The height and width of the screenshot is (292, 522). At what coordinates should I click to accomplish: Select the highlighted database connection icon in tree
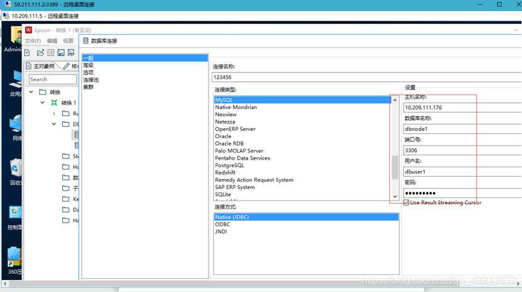click(x=76, y=135)
